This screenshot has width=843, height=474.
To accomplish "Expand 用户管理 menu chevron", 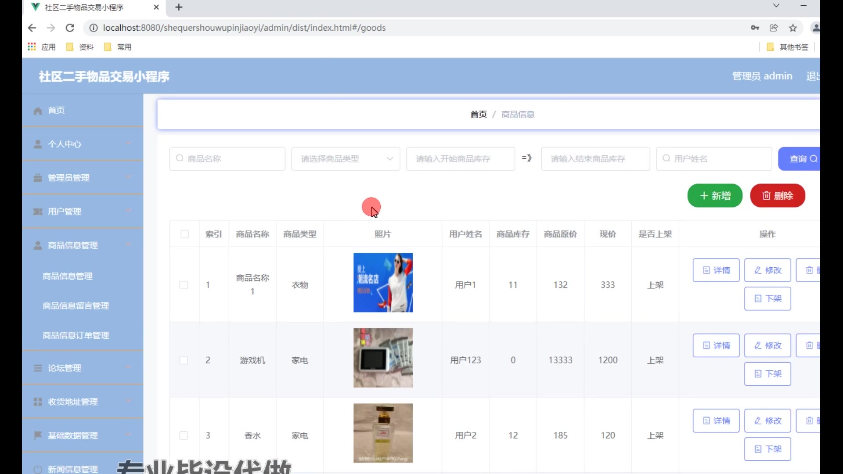I will (128, 211).
